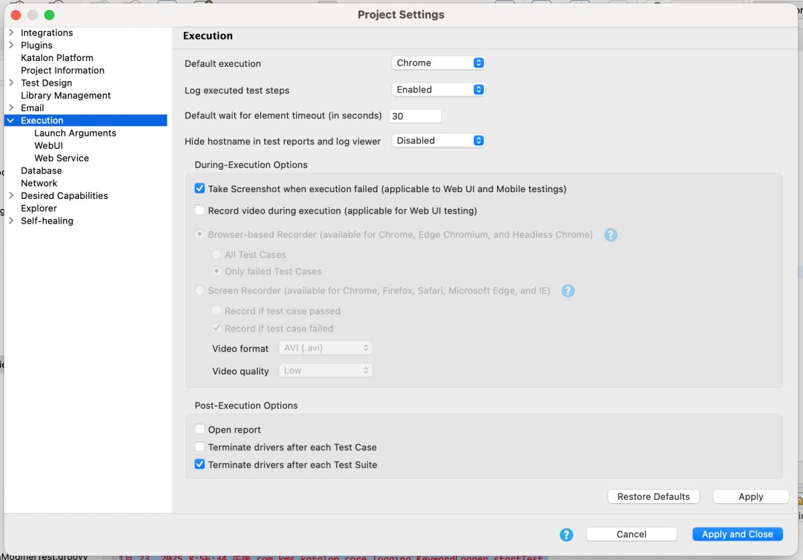Open Project Information settings page

point(62,70)
